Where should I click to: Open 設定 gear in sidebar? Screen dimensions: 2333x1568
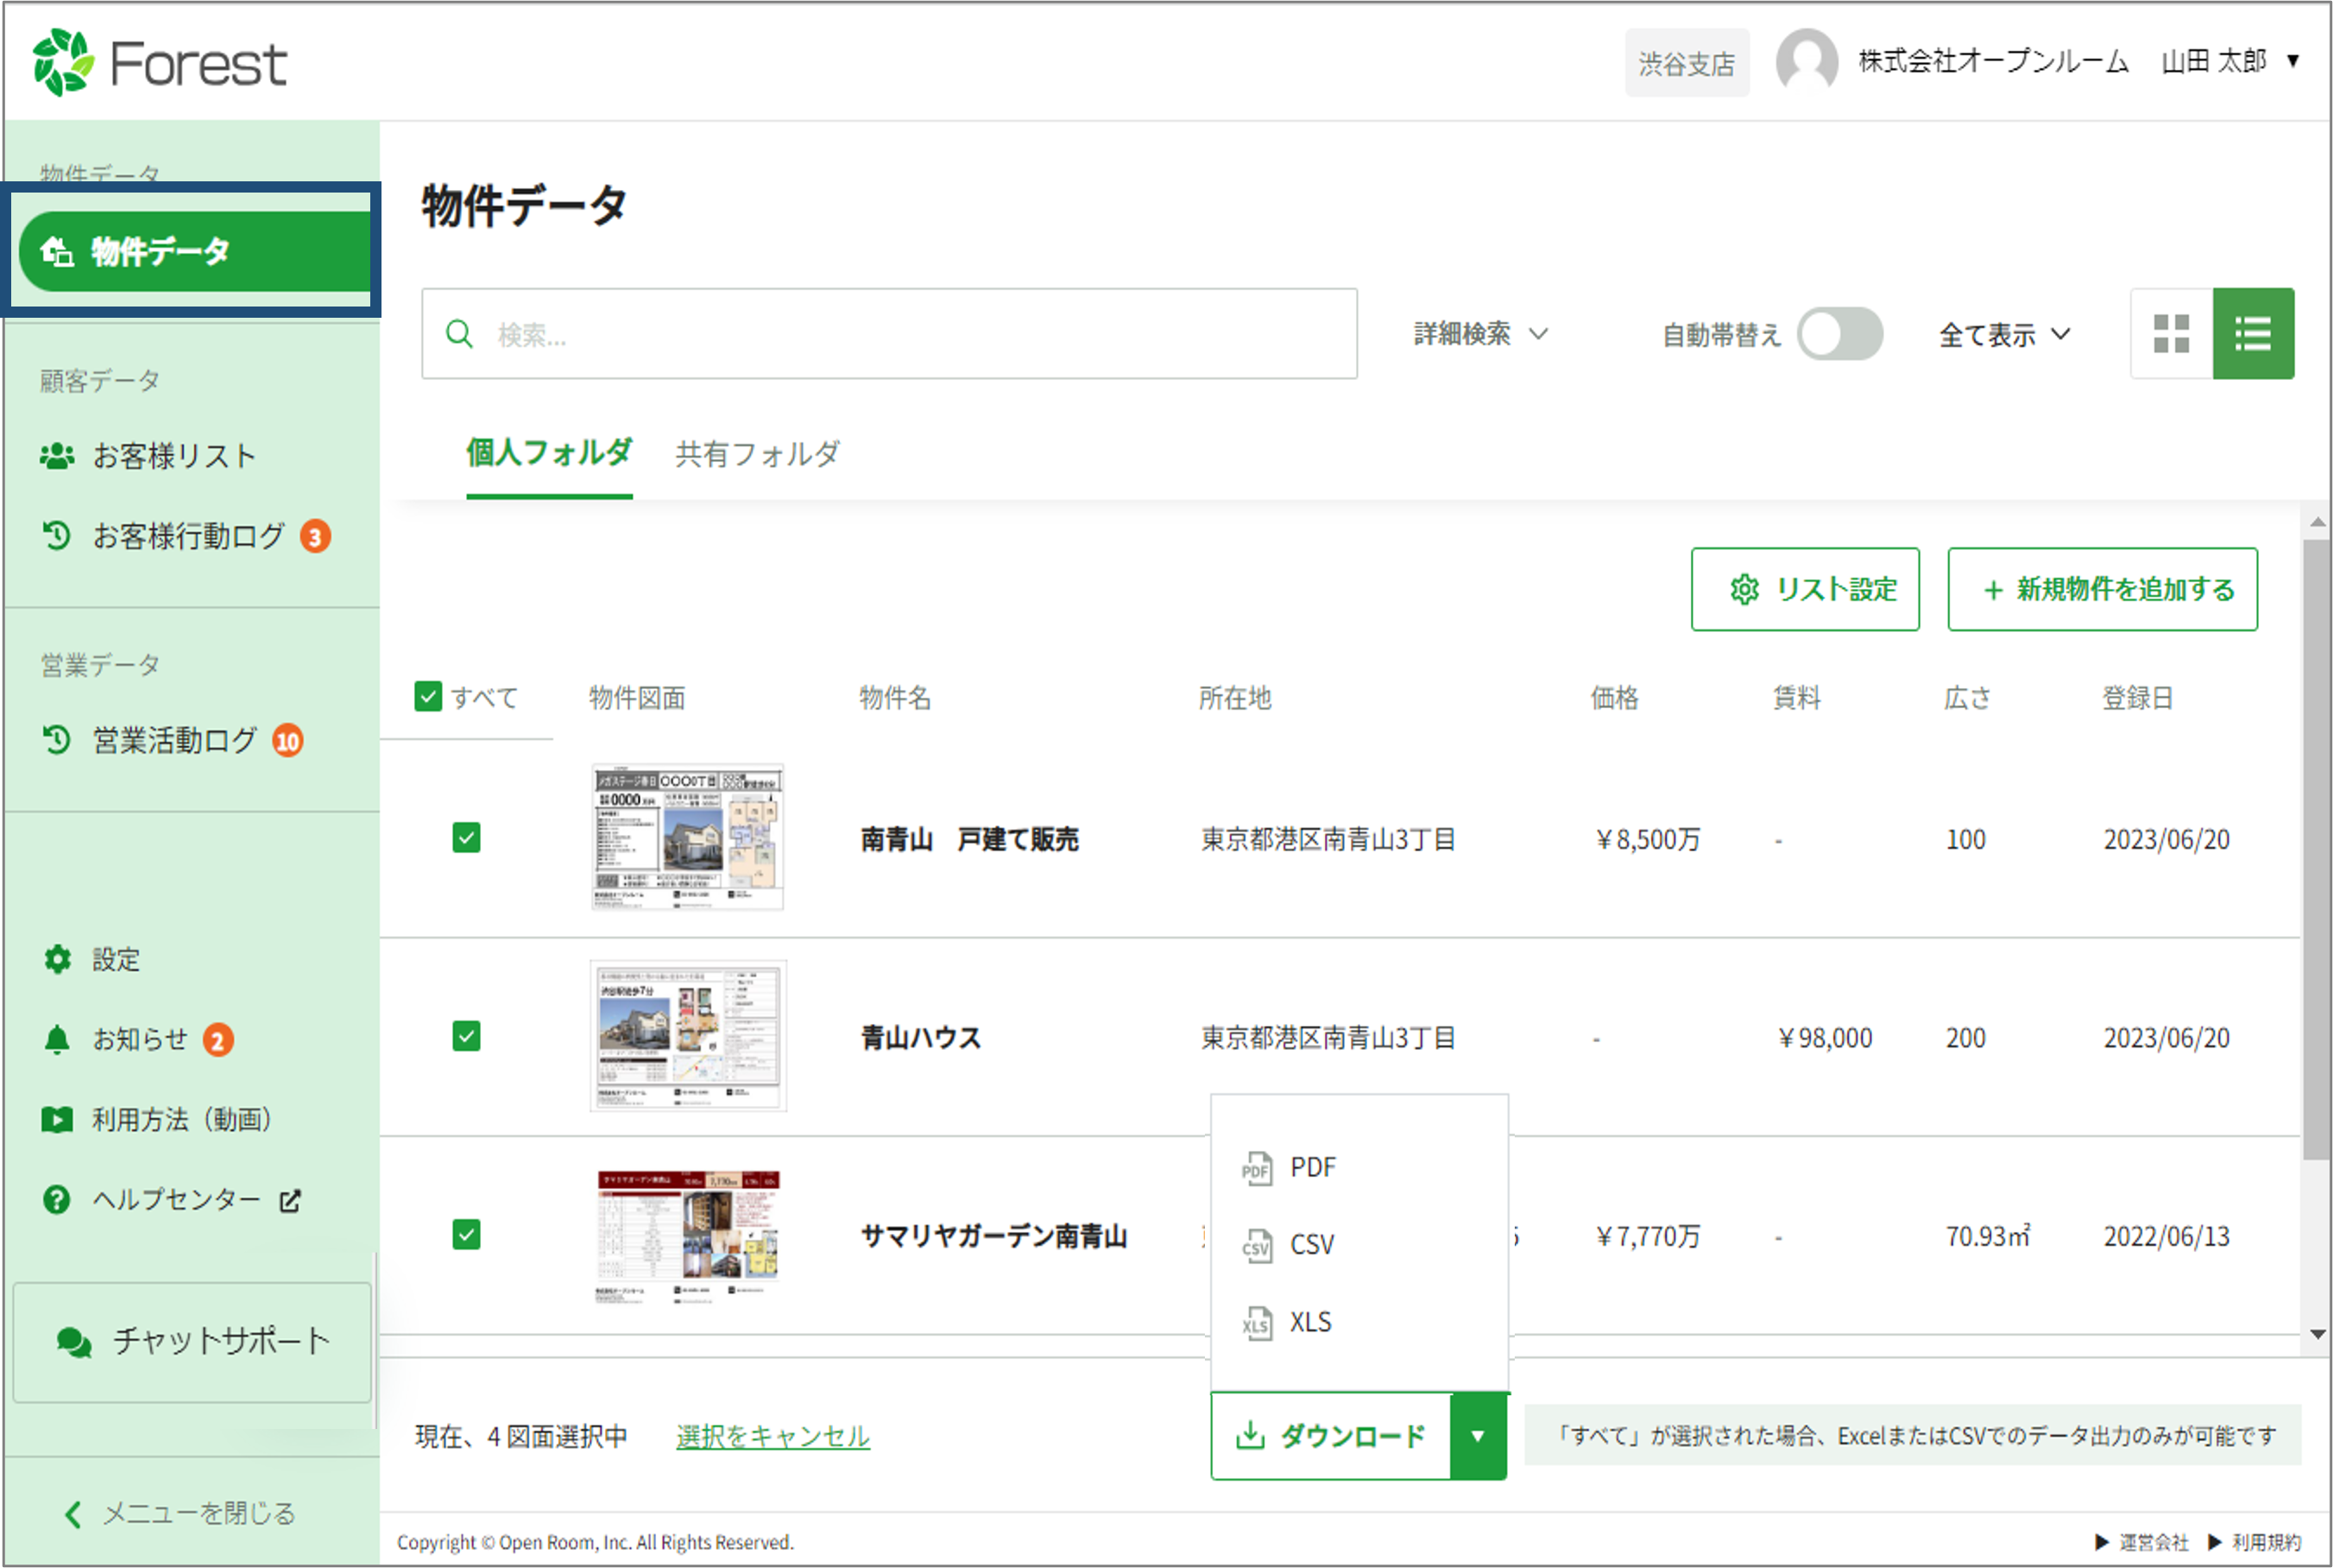[57, 959]
